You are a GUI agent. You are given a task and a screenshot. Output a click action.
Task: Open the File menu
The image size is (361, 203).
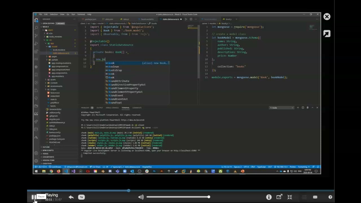pyautogui.click(x=40, y=14)
